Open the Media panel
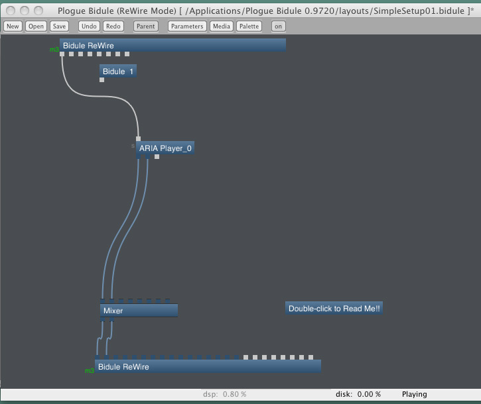The width and height of the screenshot is (481, 404). tap(222, 26)
